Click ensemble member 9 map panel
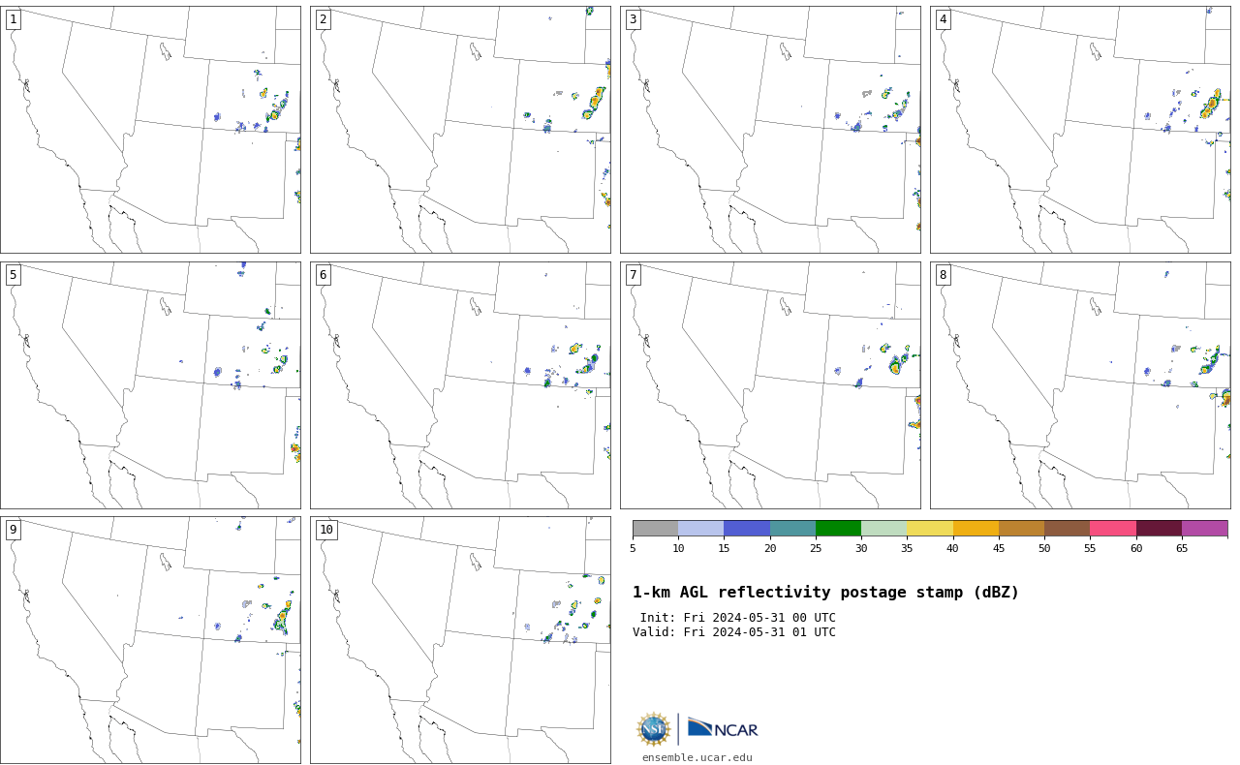Screen dimensions: 1240x765 (150, 640)
